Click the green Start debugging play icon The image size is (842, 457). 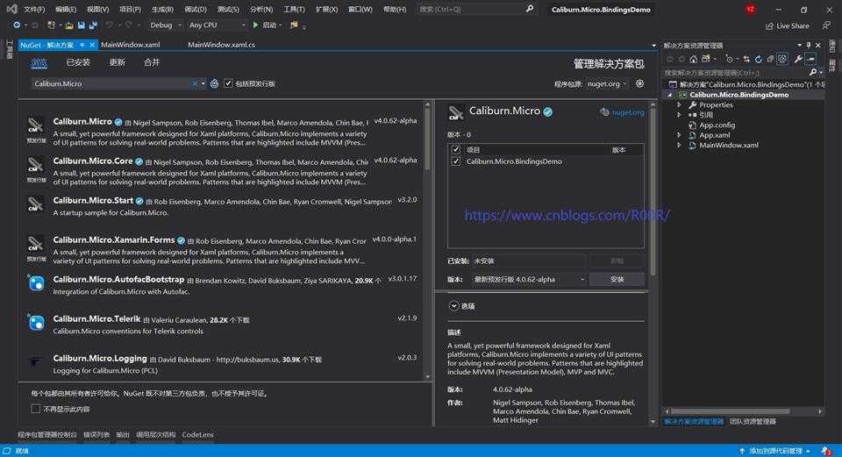[x=255, y=25]
